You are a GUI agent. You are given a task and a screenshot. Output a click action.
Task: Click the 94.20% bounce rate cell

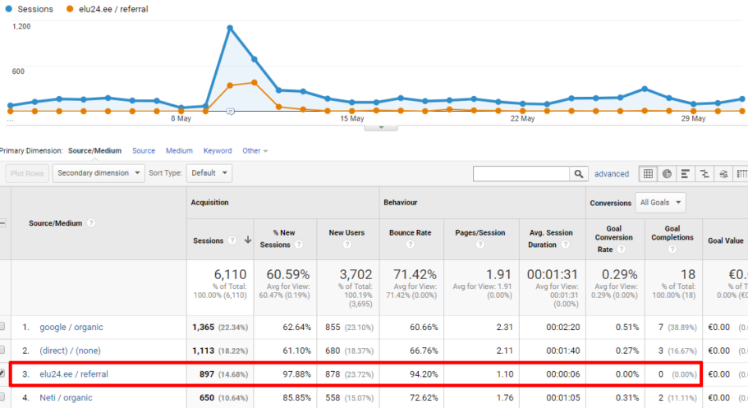pyautogui.click(x=424, y=374)
